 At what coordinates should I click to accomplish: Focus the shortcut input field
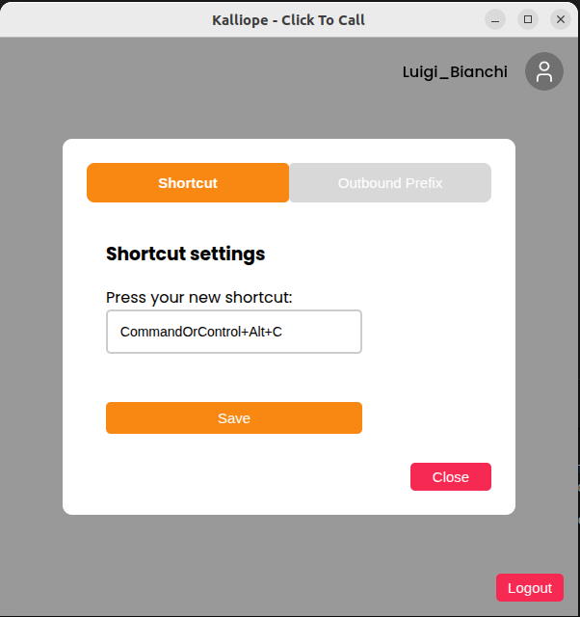234,332
